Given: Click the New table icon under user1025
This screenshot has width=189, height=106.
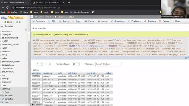Looking at the screenshot, I should coord(3,92).
